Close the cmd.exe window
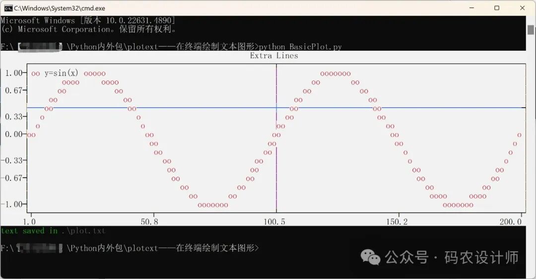The height and width of the screenshot is (279, 536). click(x=522, y=8)
